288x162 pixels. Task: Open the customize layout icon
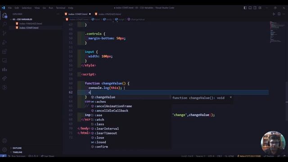tap(260, 8)
